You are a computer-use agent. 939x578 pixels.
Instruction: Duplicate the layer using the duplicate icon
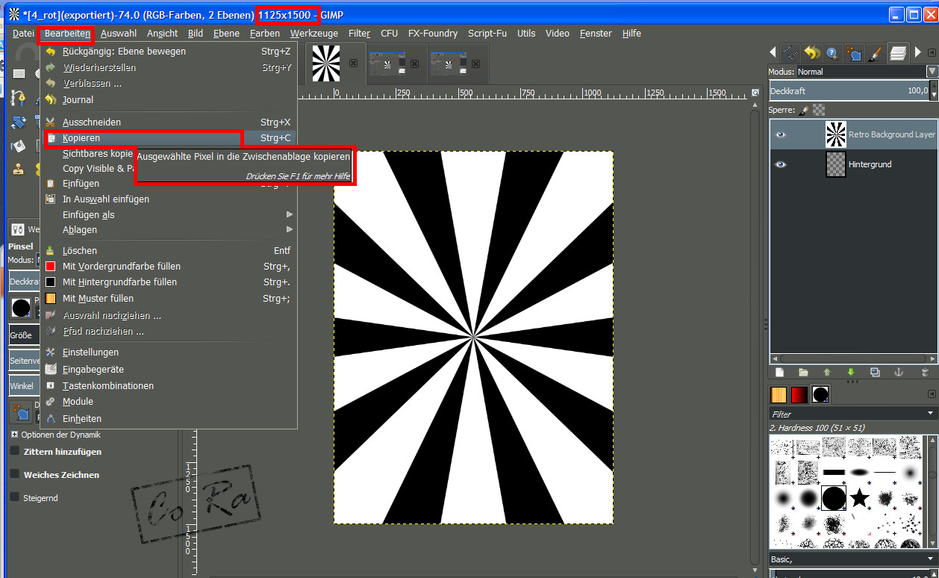tap(875, 372)
